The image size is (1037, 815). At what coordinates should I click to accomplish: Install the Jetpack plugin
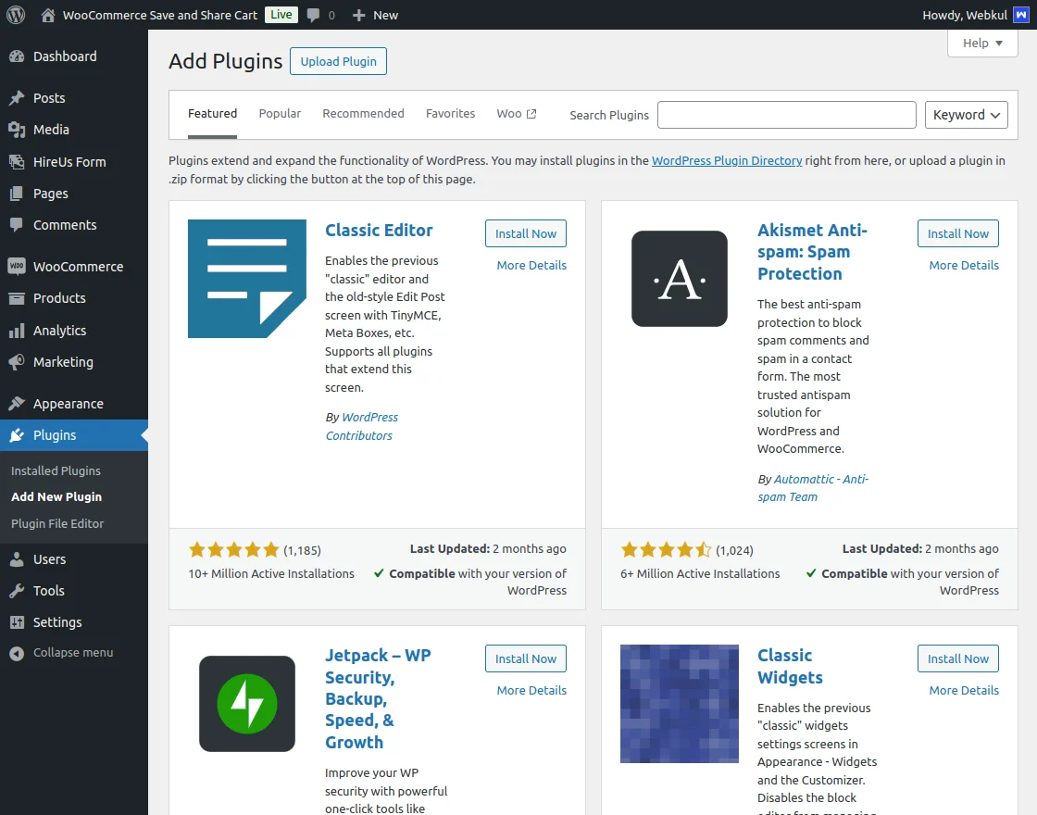[x=526, y=658]
